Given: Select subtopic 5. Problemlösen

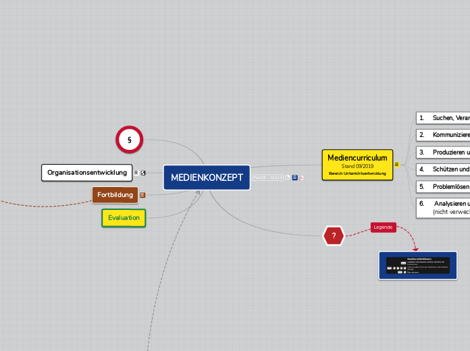Looking at the screenshot, I should tap(443, 187).
